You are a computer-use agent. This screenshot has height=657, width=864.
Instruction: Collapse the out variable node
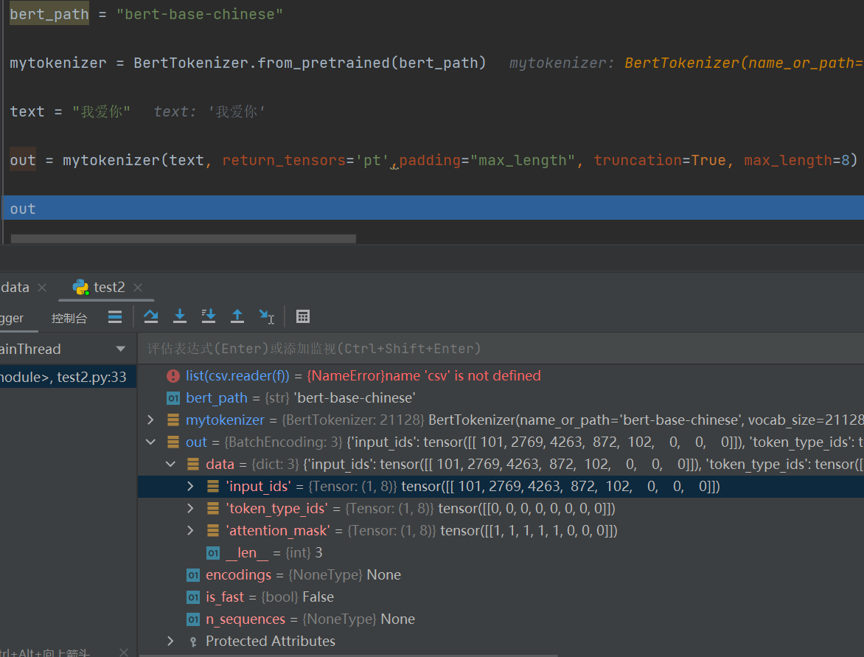(x=150, y=442)
